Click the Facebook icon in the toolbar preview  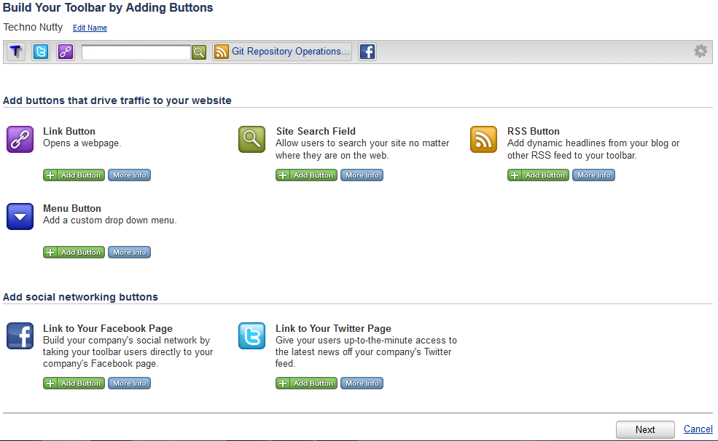click(x=367, y=51)
